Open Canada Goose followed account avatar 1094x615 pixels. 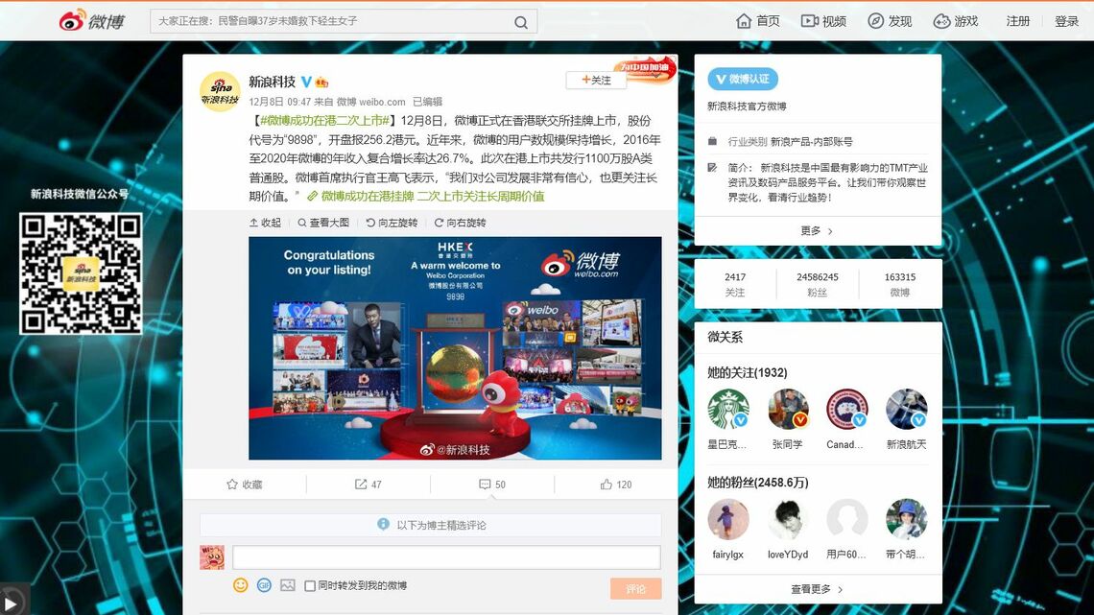point(847,410)
